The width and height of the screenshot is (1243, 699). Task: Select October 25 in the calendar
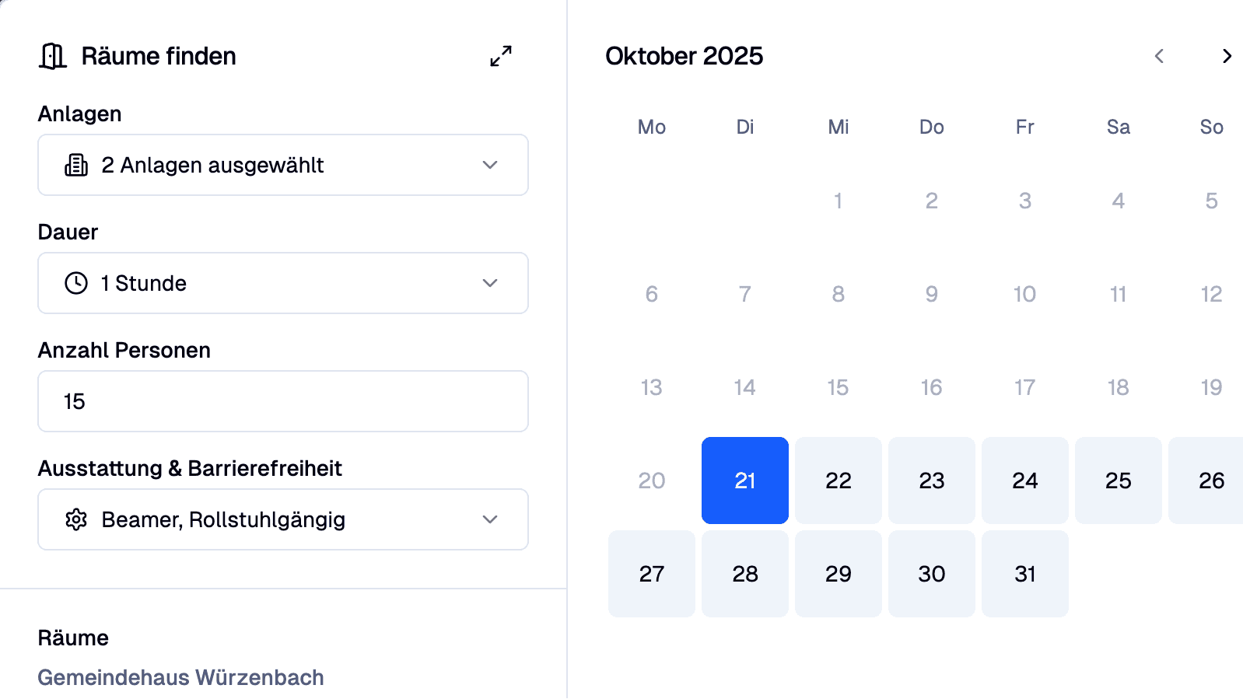pos(1118,481)
